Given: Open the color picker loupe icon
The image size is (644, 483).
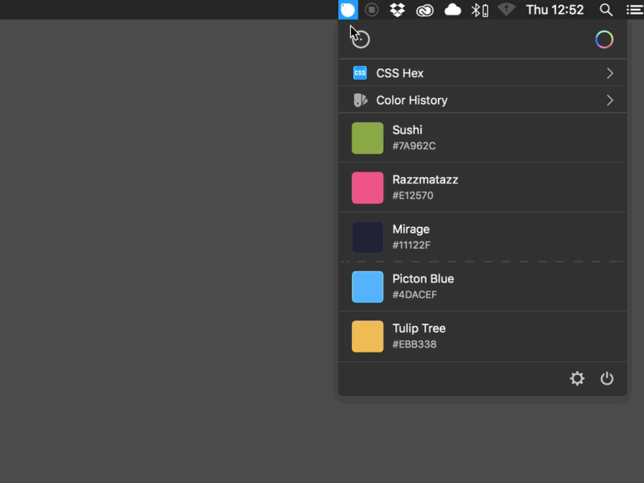Looking at the screenshot, I should (x=360, y=38).
